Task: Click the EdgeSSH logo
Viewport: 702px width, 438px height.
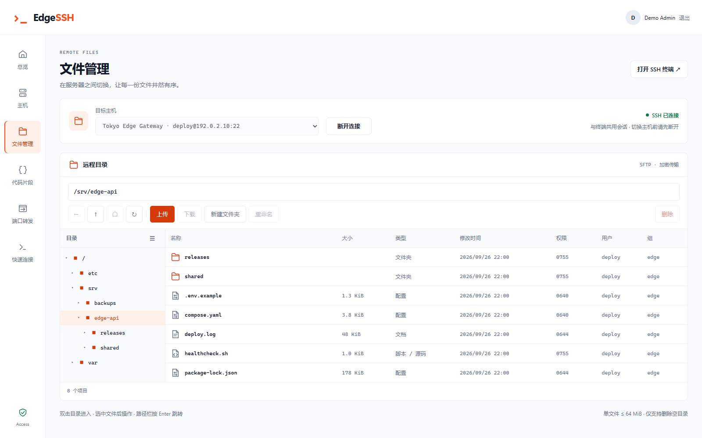Action: [x=44, y=18]
